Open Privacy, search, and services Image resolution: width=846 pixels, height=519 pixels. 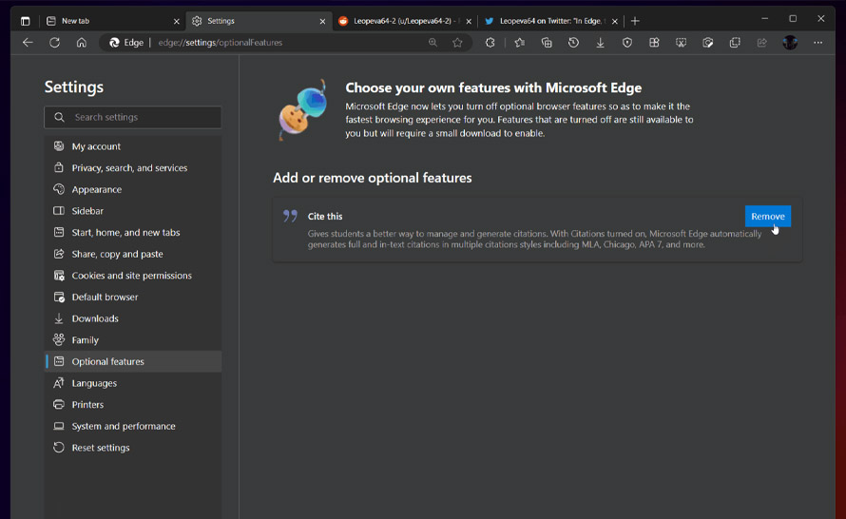[x=133, y=168]
